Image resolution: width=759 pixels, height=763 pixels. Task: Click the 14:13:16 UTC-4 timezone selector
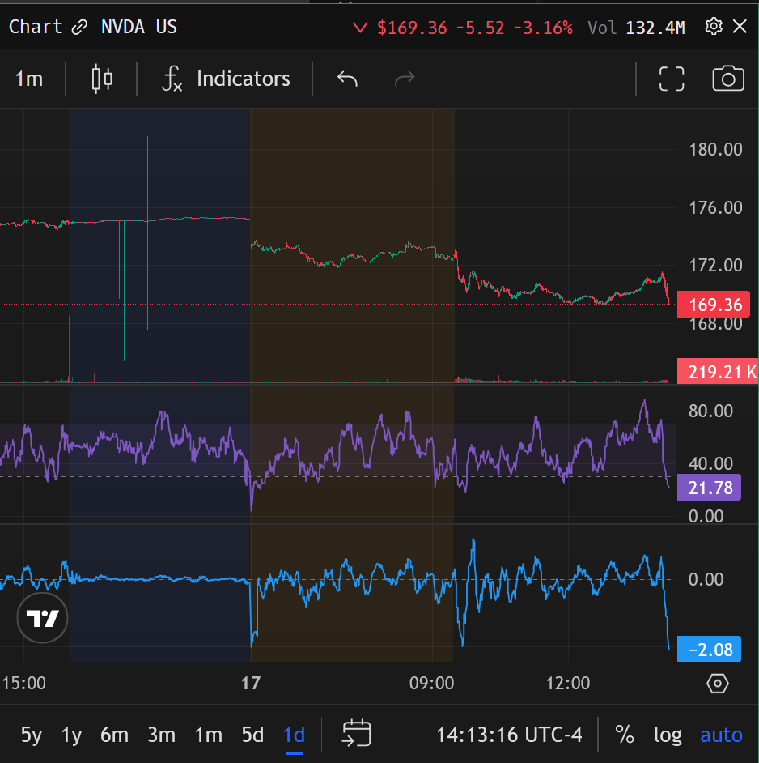[x=509, y=735]
